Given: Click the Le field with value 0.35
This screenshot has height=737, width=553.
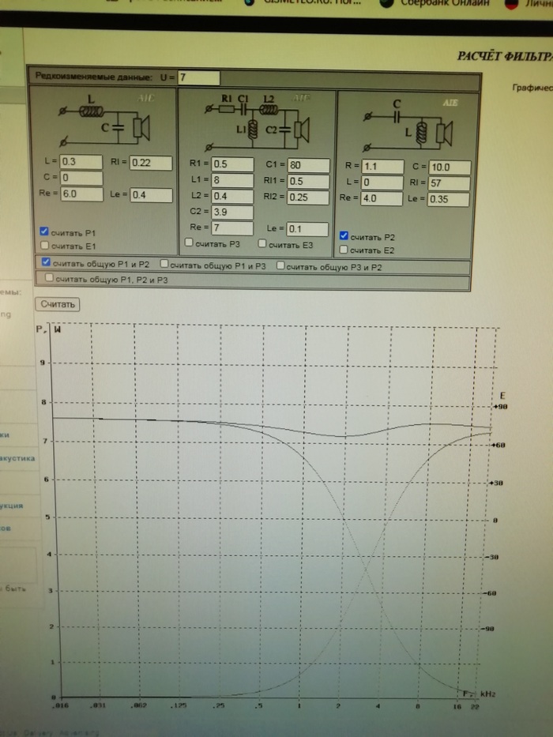Looking at the screenshot, I should pos(449,199).
